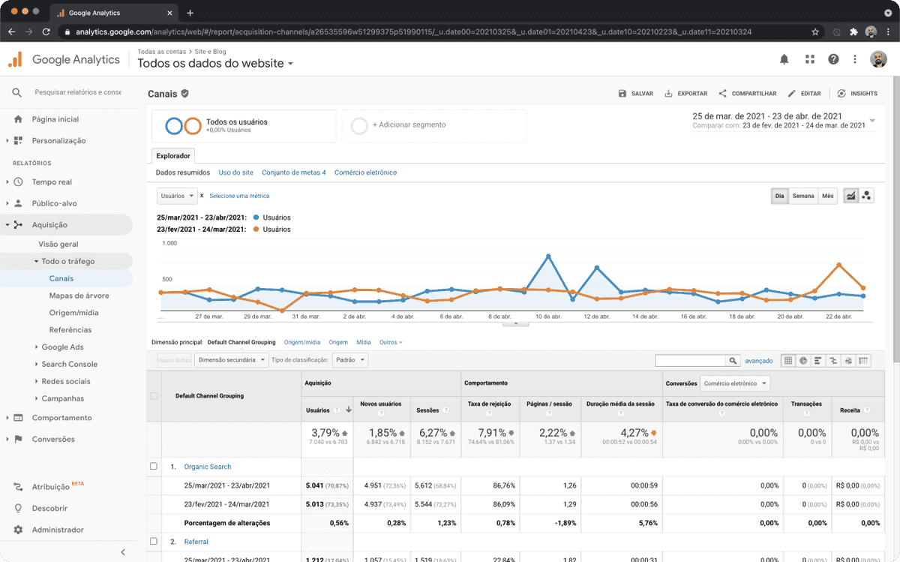The height and width of the screenshot is (562, 900).
Task: Open the comparison view of the table
Action: [833, 361]
